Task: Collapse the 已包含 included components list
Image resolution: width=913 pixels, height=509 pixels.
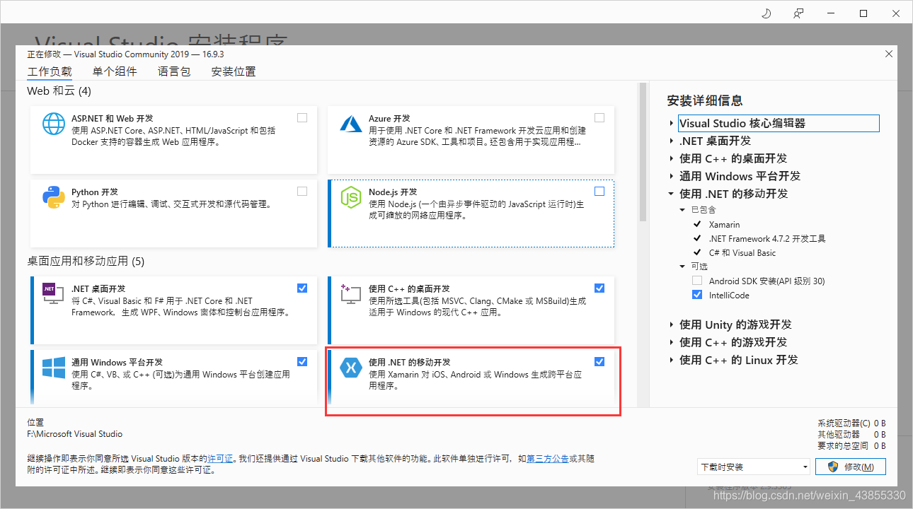Action: coord(682,210)
